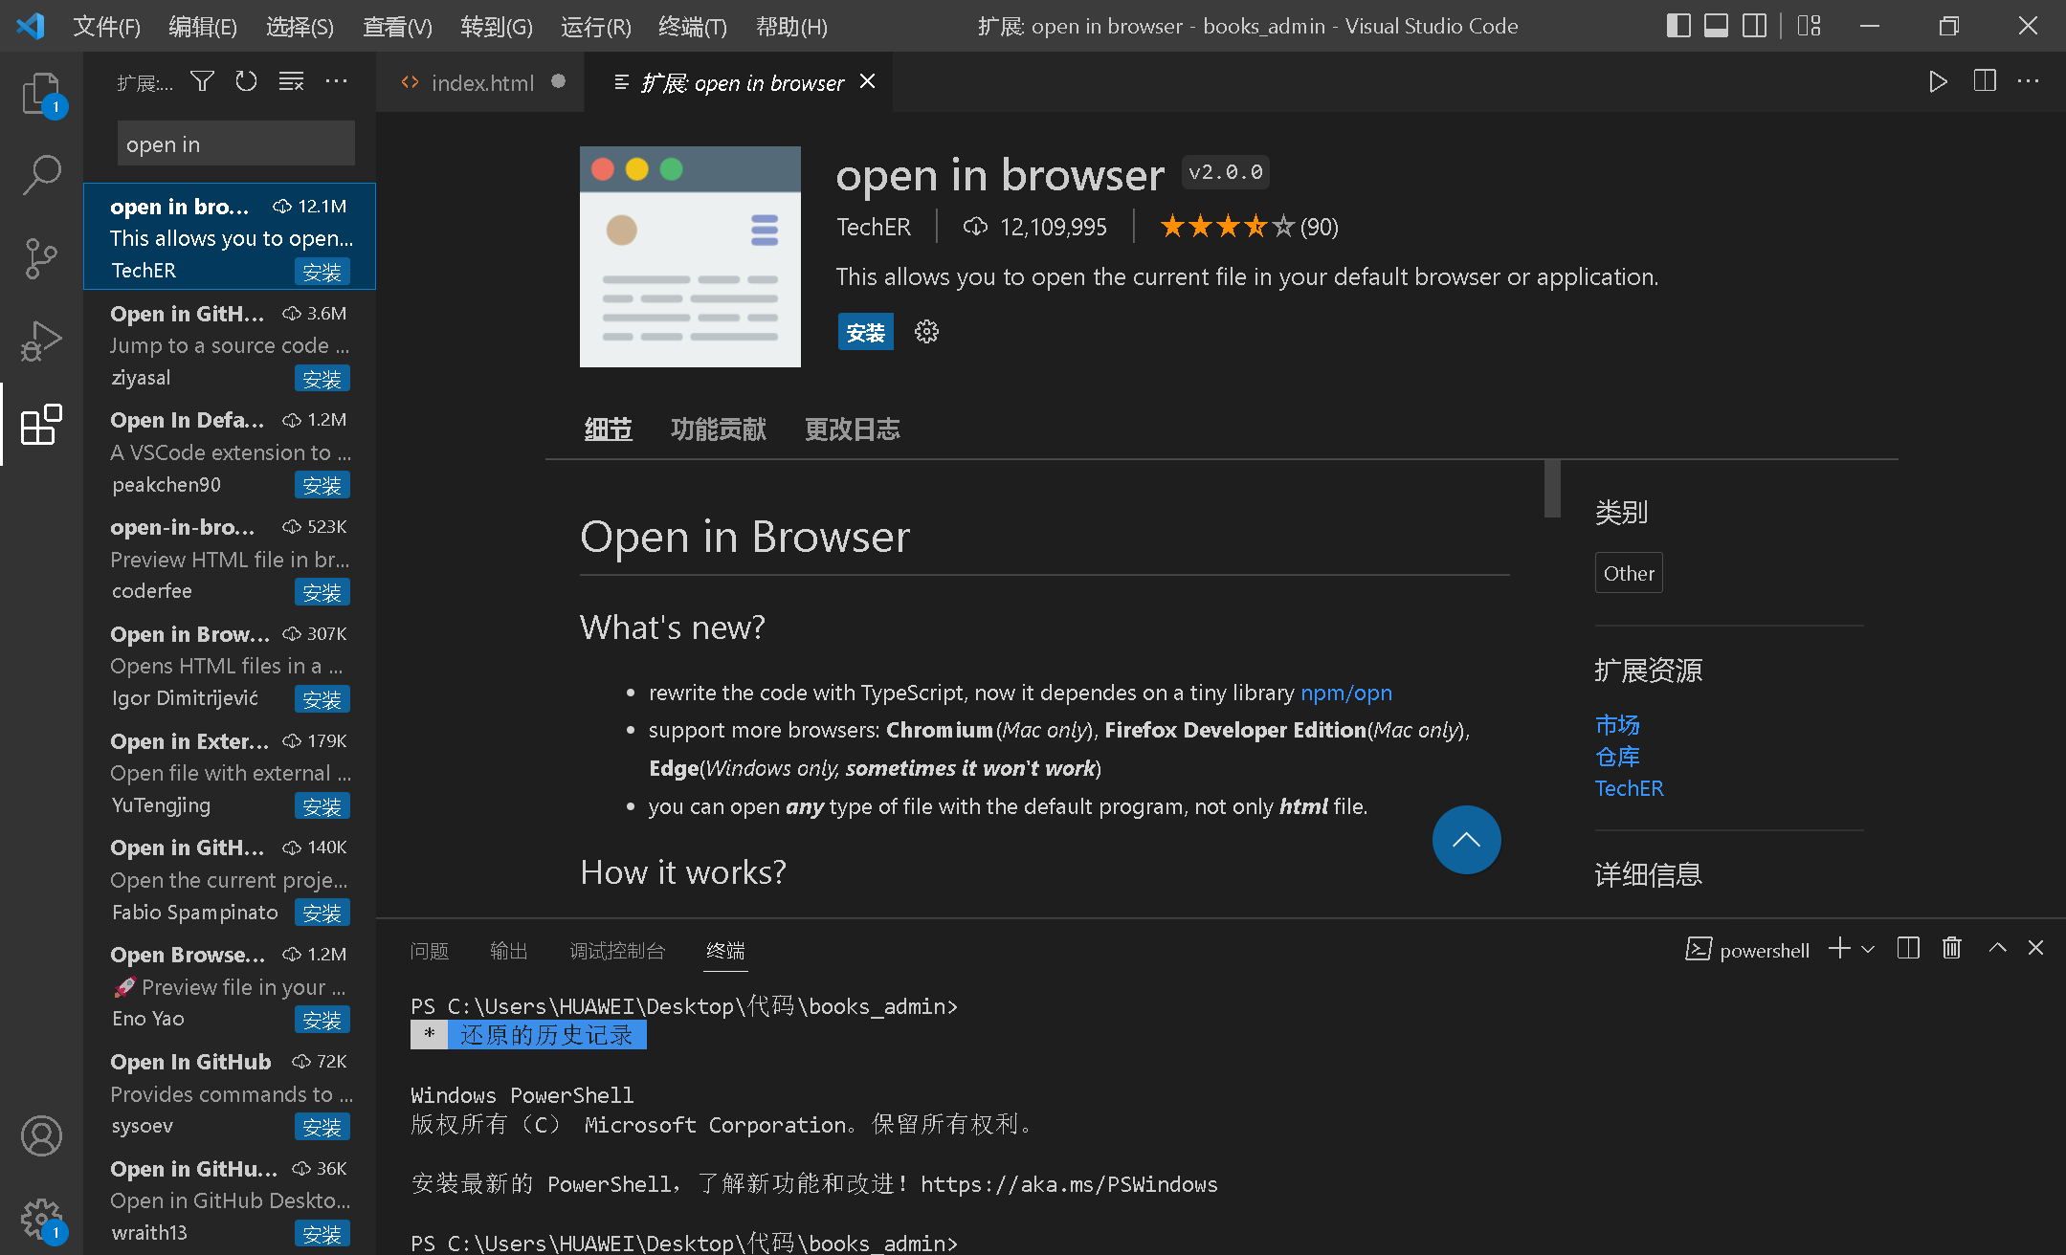This screenshot has height=1255, width=2066.
Task: Open the Manage gear in activity bar
Action: point(41,1219)
